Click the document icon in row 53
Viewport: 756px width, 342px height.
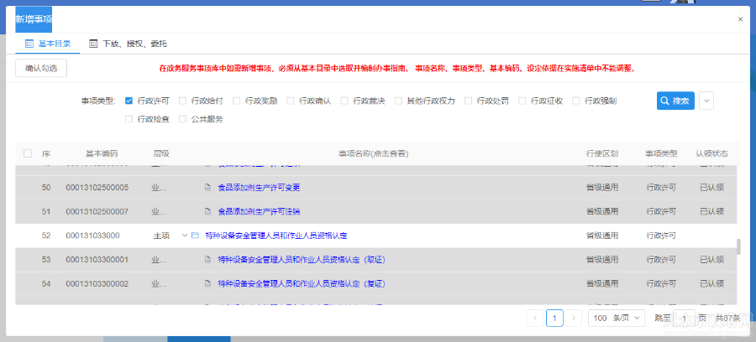click(207, 260)
